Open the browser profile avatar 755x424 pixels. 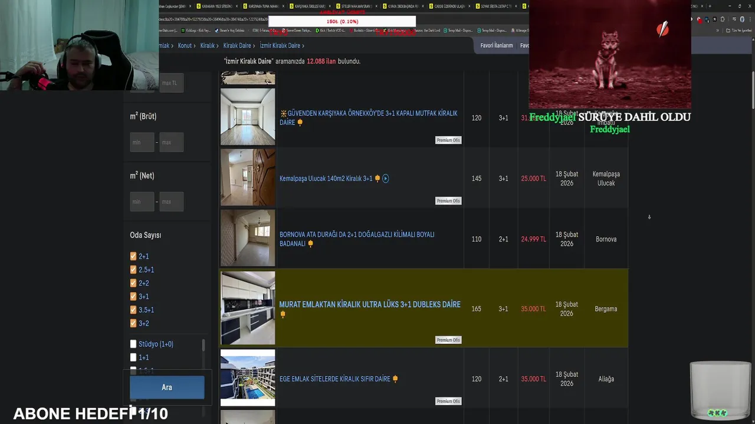(742, 19)
